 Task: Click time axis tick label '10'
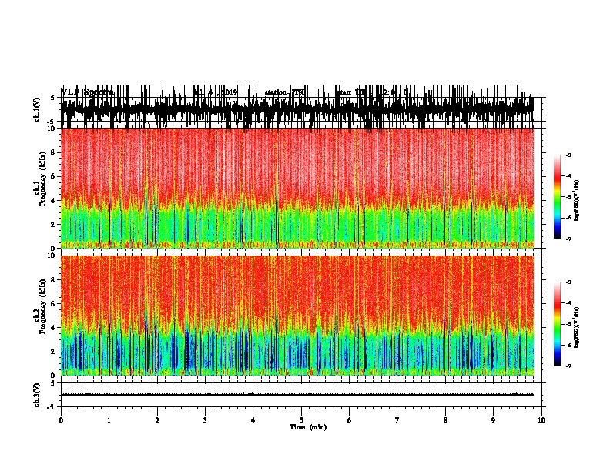click(x=541, y=420)
